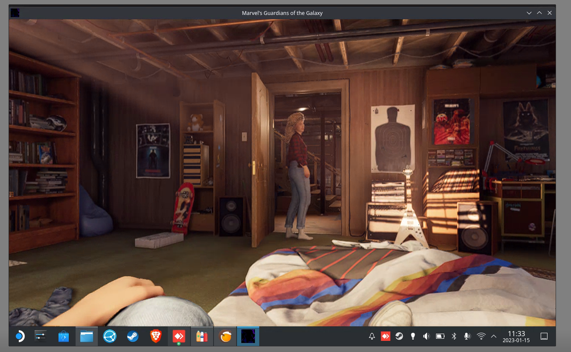Select the Guardians of the Galaxy taskbar entry
Viewport: 571px width, 352px height.
[248, 336]
